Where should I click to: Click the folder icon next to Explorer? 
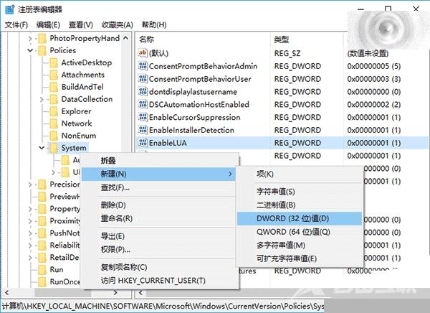tap(53, 111)
